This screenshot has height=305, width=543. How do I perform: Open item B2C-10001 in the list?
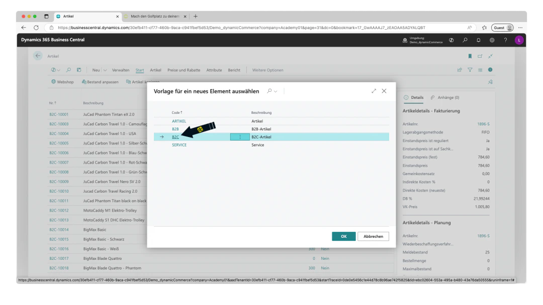59,114
